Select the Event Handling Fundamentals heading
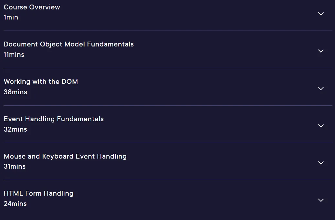Image resolution: width=335 pixels, height=220 pixels. pos(54,119)
